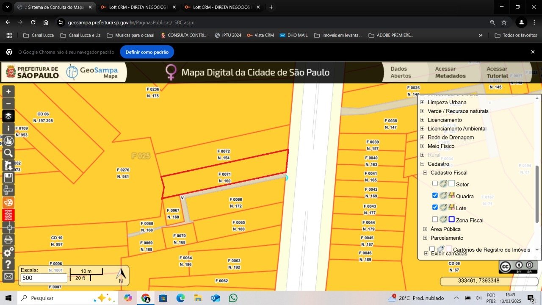This screenshot has width=542, height=305.
Task: Click the envelope contact icon
Action: click(8, 277)
